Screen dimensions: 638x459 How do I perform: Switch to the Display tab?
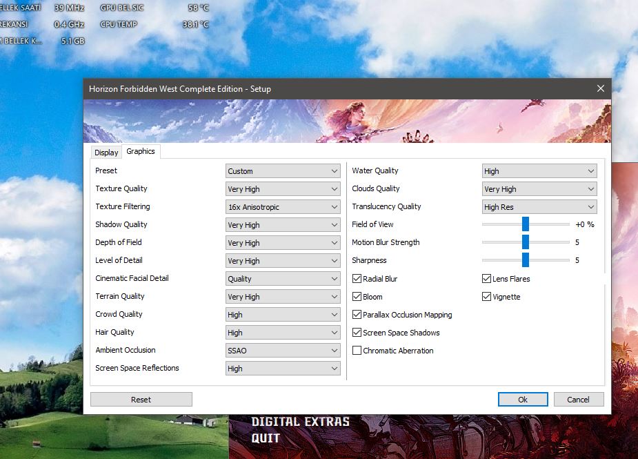tap(106, 153)
